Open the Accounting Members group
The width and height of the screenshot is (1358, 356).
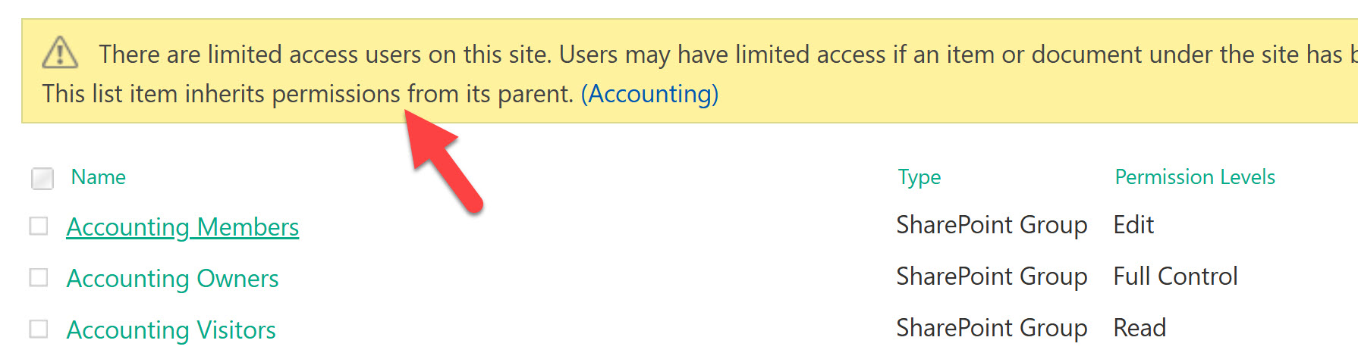pyautogui.click(x=182, y=227)
